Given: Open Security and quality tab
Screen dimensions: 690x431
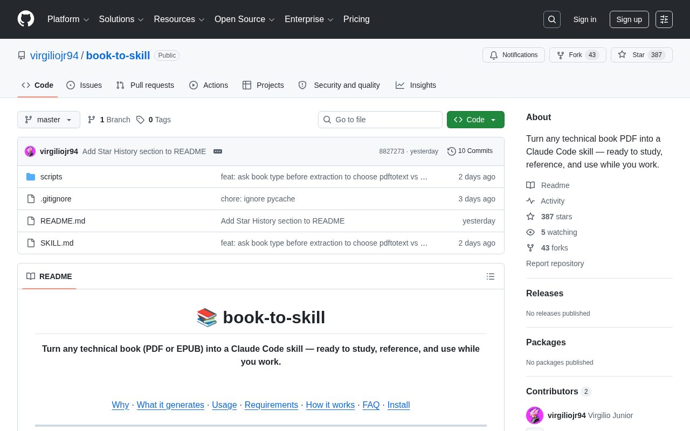Looking at the screenshot, I should [339, 85].
